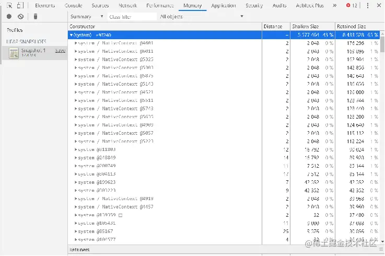
Task: Click the scrollbar down arrow in the table
Action: [382, 242]
